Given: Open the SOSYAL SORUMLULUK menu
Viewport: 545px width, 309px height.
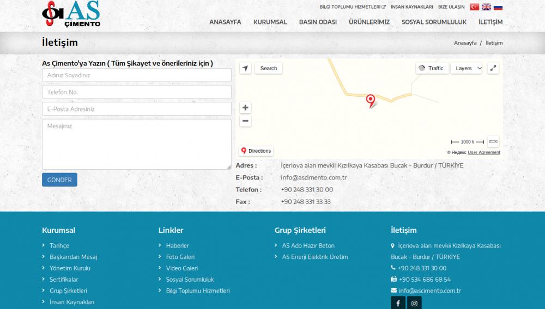Looking at the screenshot, I should [x=434, y=22].
